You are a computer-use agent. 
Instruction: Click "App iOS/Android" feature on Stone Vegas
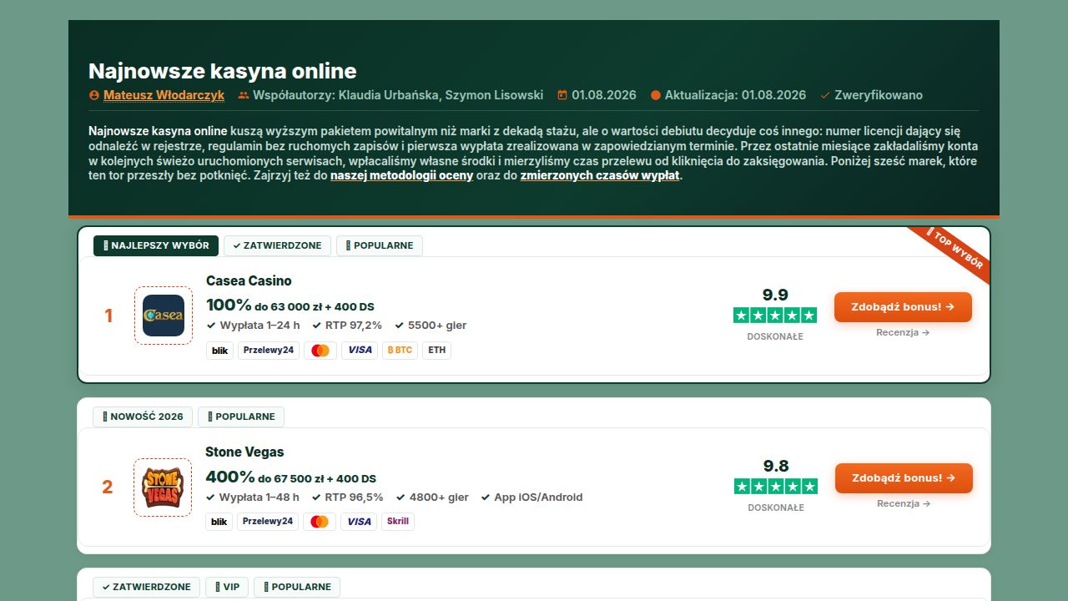(x=531, y=497)
